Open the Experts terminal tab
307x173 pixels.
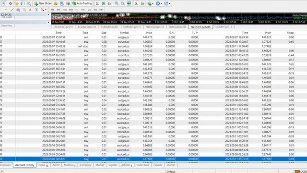pos(158,165)
